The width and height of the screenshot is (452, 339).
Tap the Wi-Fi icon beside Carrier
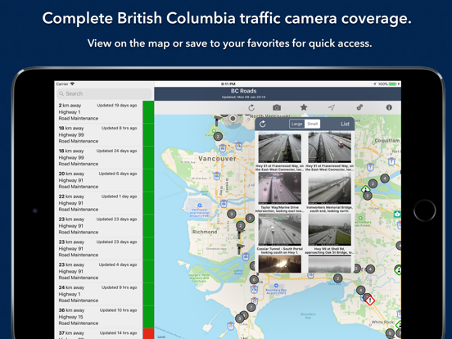point(72,84)
